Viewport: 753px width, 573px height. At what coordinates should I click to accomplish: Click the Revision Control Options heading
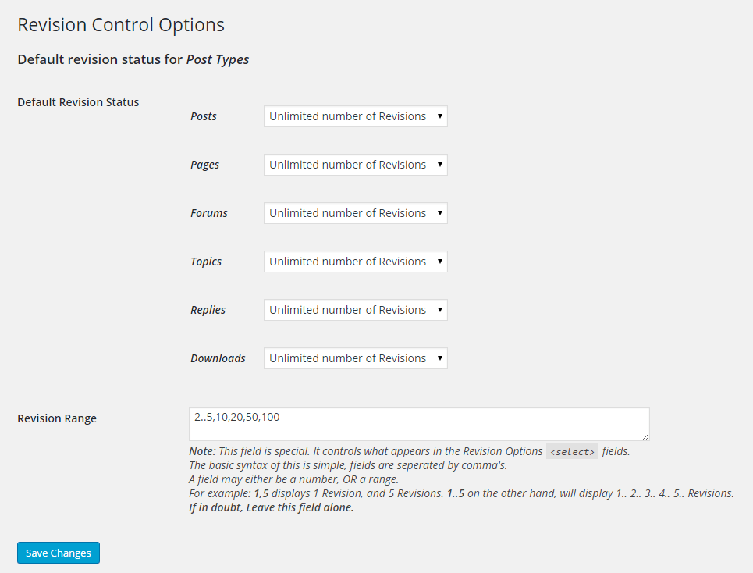(x=121, y=25)
